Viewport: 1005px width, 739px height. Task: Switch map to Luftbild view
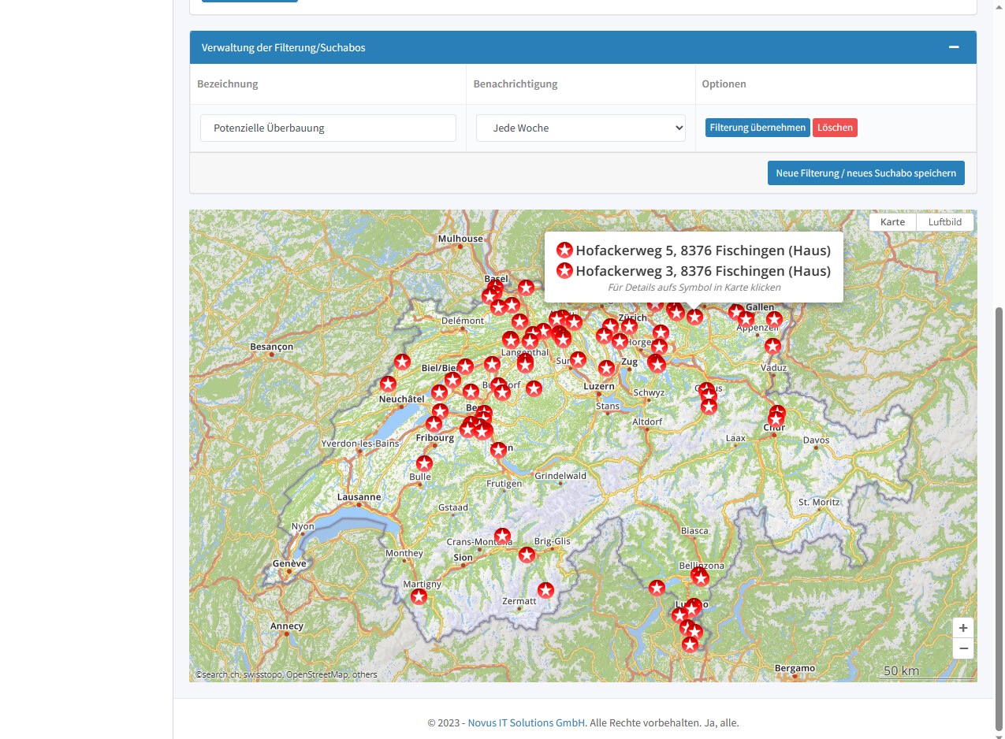944,222
